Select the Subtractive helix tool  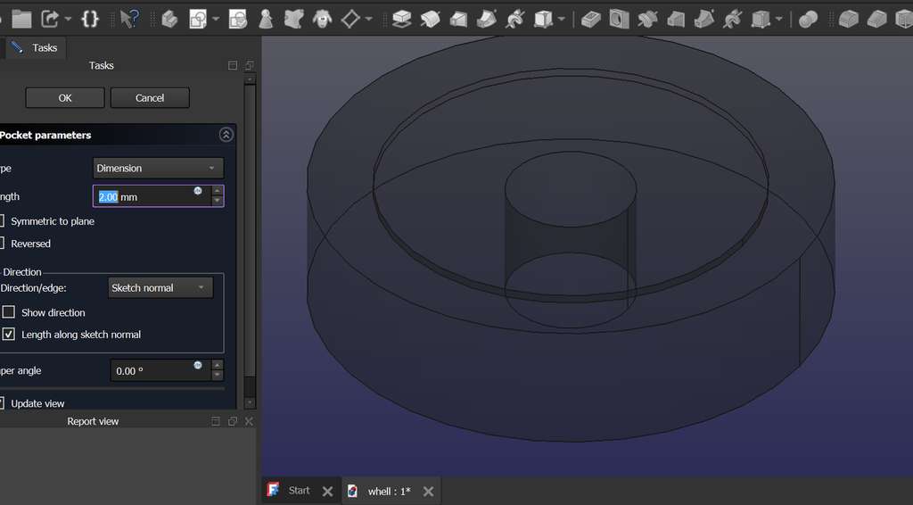tap(732, 20)
